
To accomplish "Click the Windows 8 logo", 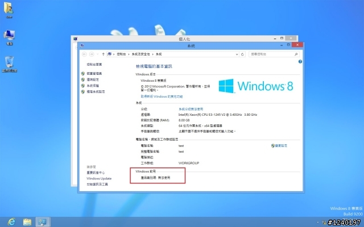I will 256,86.
